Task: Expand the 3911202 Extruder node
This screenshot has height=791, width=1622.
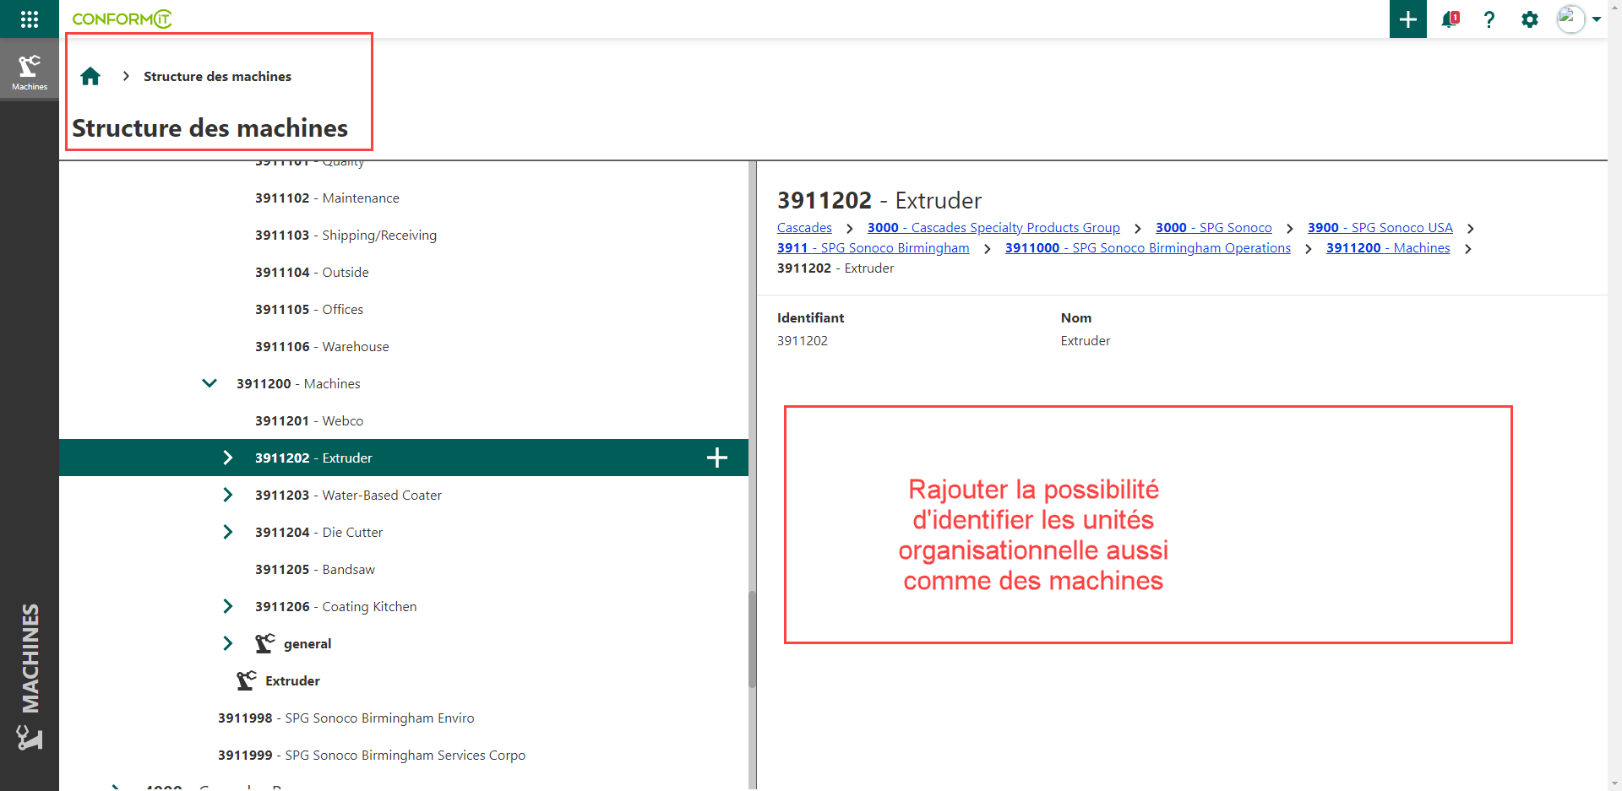Action: [x=227, y=458]
